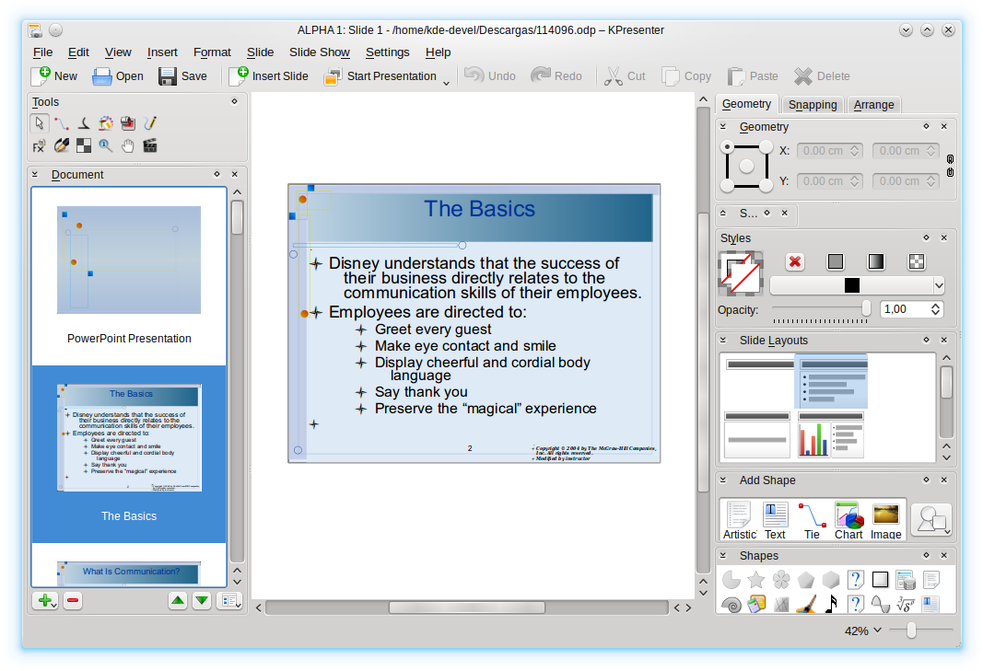Screen dimensions: 983x671
Task: Click the Start Presentation button
Action: coord(380,76)
